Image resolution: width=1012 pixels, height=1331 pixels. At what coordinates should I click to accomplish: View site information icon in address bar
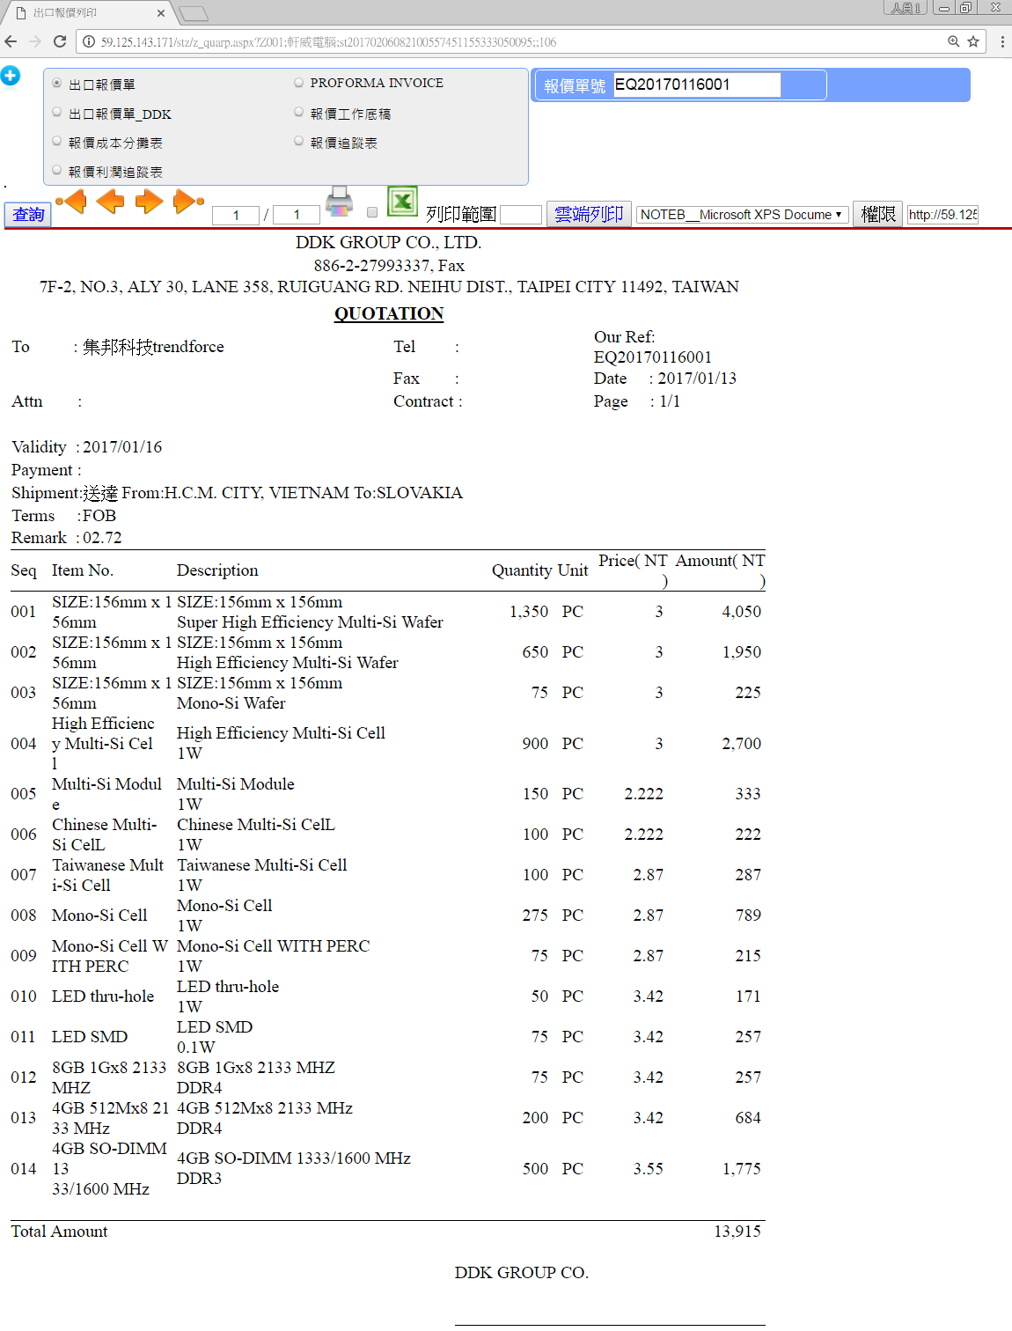[89, 41]
